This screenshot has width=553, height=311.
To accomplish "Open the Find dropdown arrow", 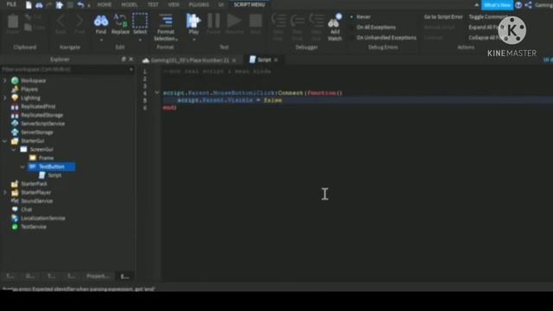I will (x=101, y=40).
